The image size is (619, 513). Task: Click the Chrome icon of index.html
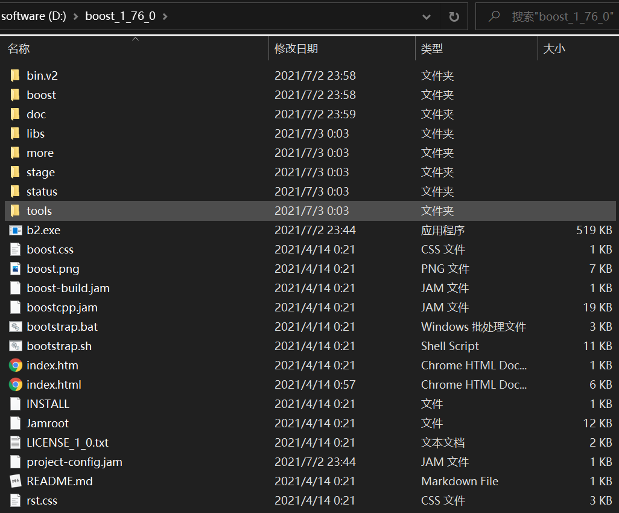[16, 384]
